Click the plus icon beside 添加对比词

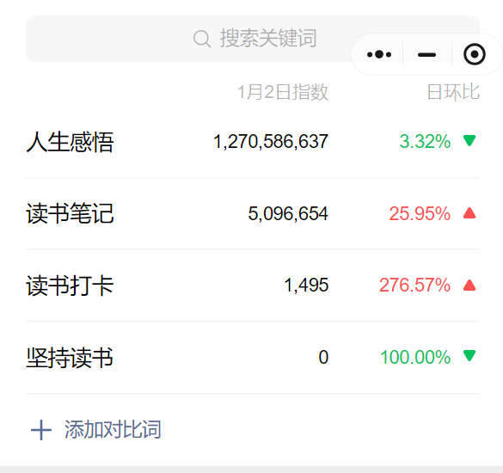(41, 430)
